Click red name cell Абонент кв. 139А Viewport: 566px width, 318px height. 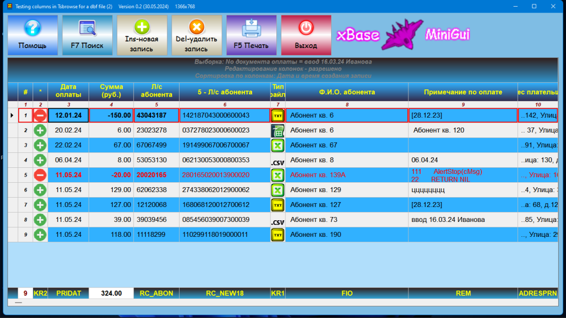(x=347, y=175)
